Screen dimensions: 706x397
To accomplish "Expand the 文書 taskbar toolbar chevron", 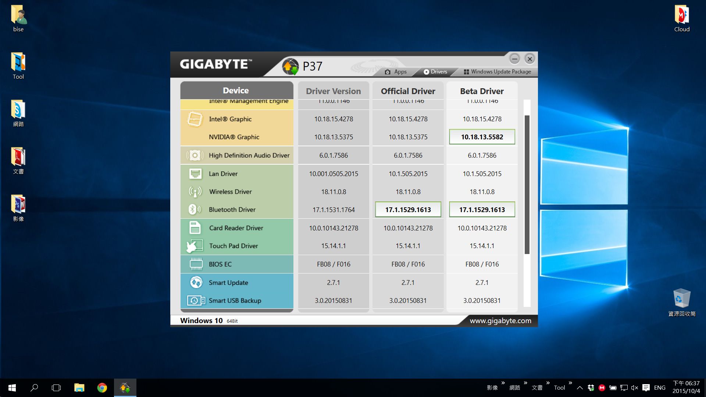I will 548,383.
